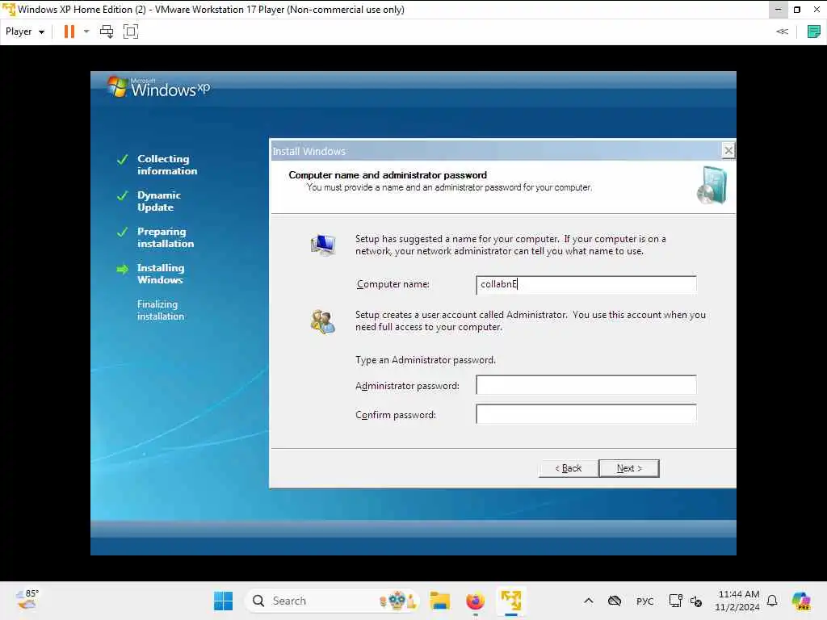
Task: Click the VMware window title bar icon
Action: 8,9
